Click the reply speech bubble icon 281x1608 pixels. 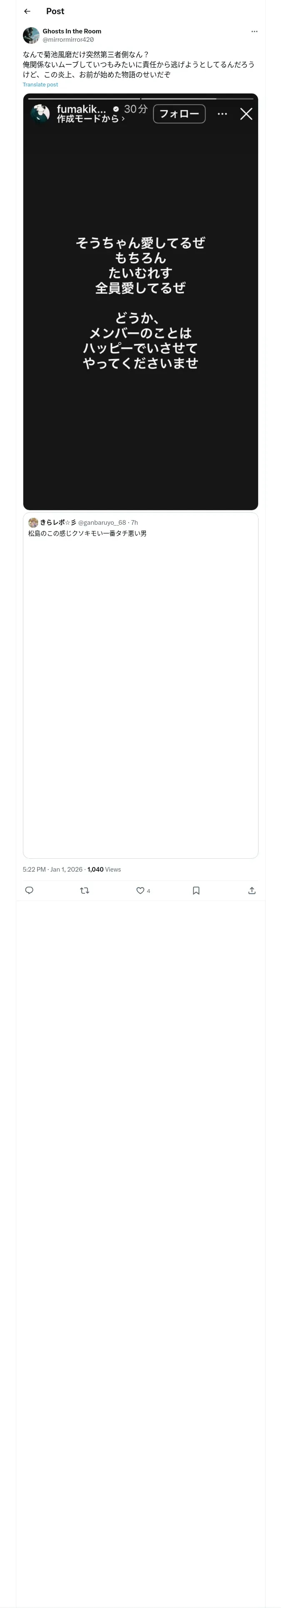pyautogui.click(x=29, y=890)
